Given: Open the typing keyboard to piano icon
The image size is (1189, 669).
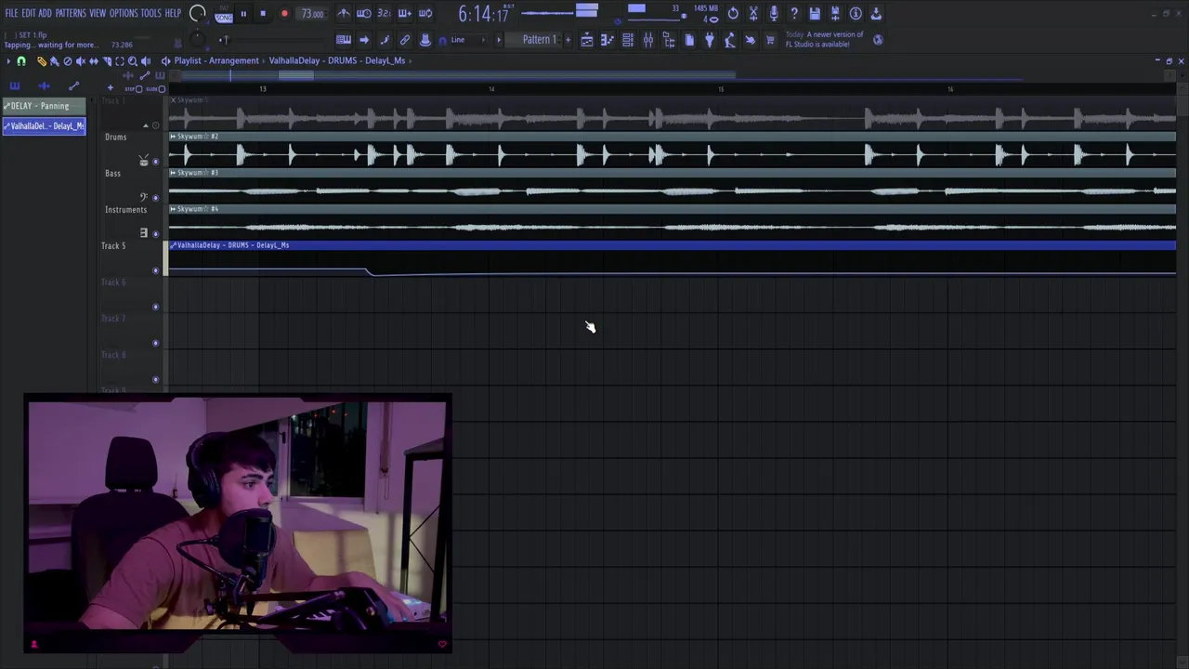Looking at the screenshot, I should coord(344,40).
